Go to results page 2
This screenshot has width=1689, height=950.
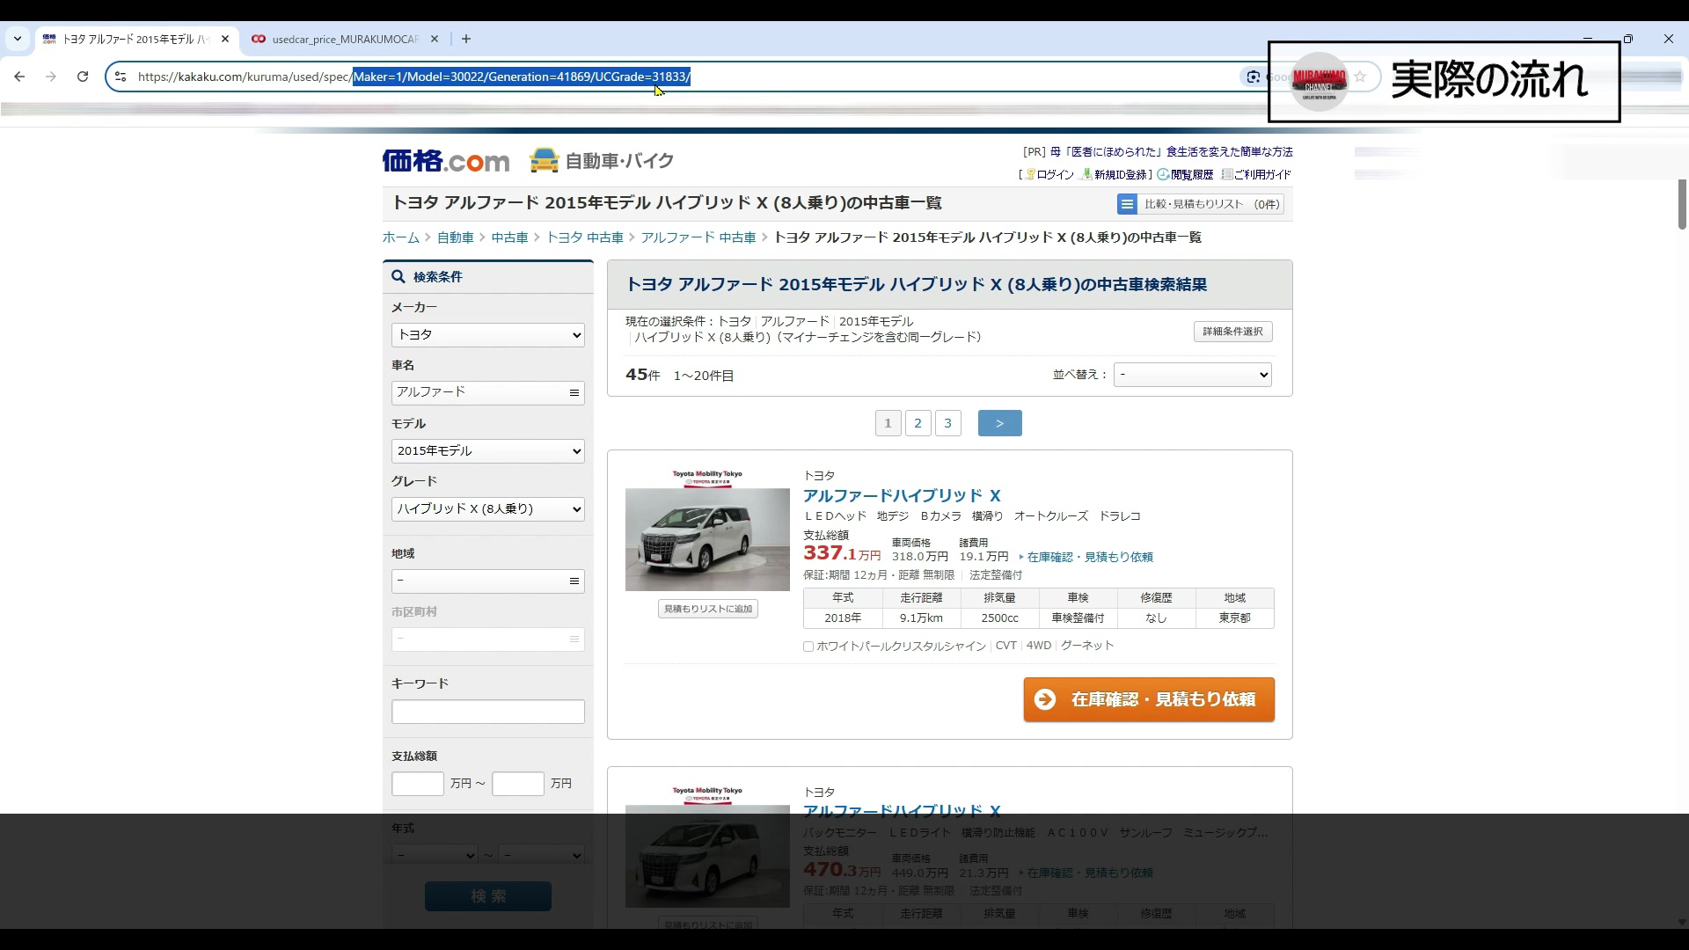(918, 423)
